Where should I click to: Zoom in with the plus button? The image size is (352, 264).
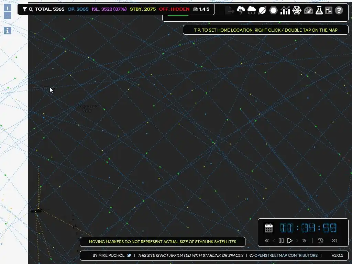(8, 8)
